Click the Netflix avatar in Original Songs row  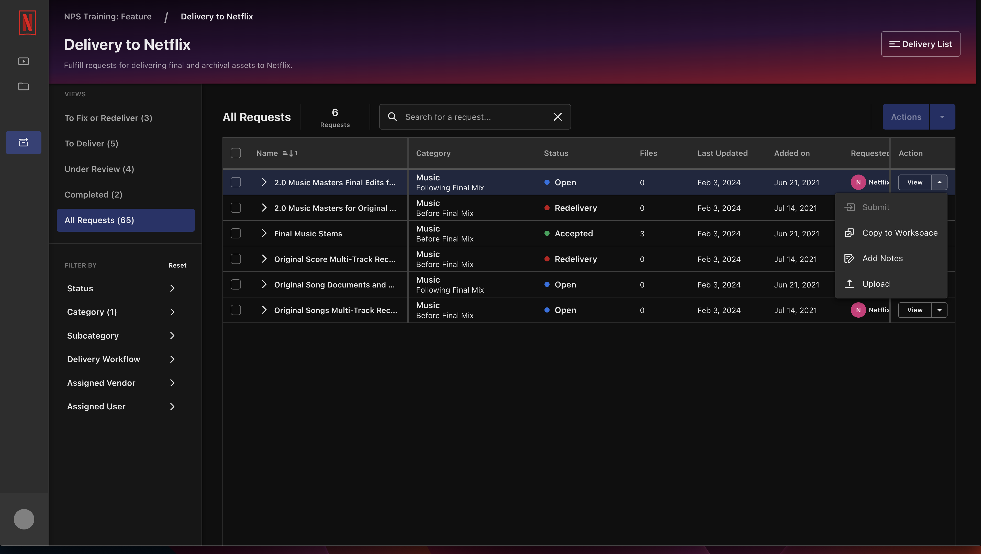pyautogui.click(x=858, y=310)
